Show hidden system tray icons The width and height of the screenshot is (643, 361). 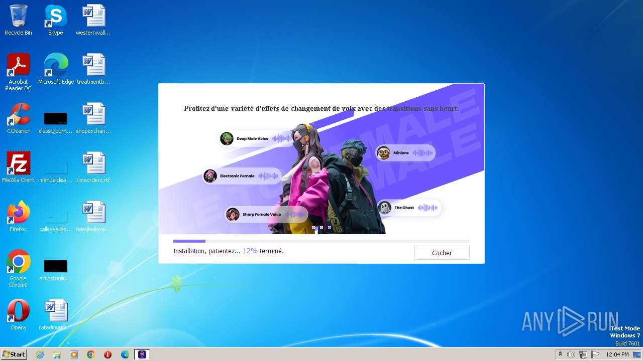coord(560,354)
